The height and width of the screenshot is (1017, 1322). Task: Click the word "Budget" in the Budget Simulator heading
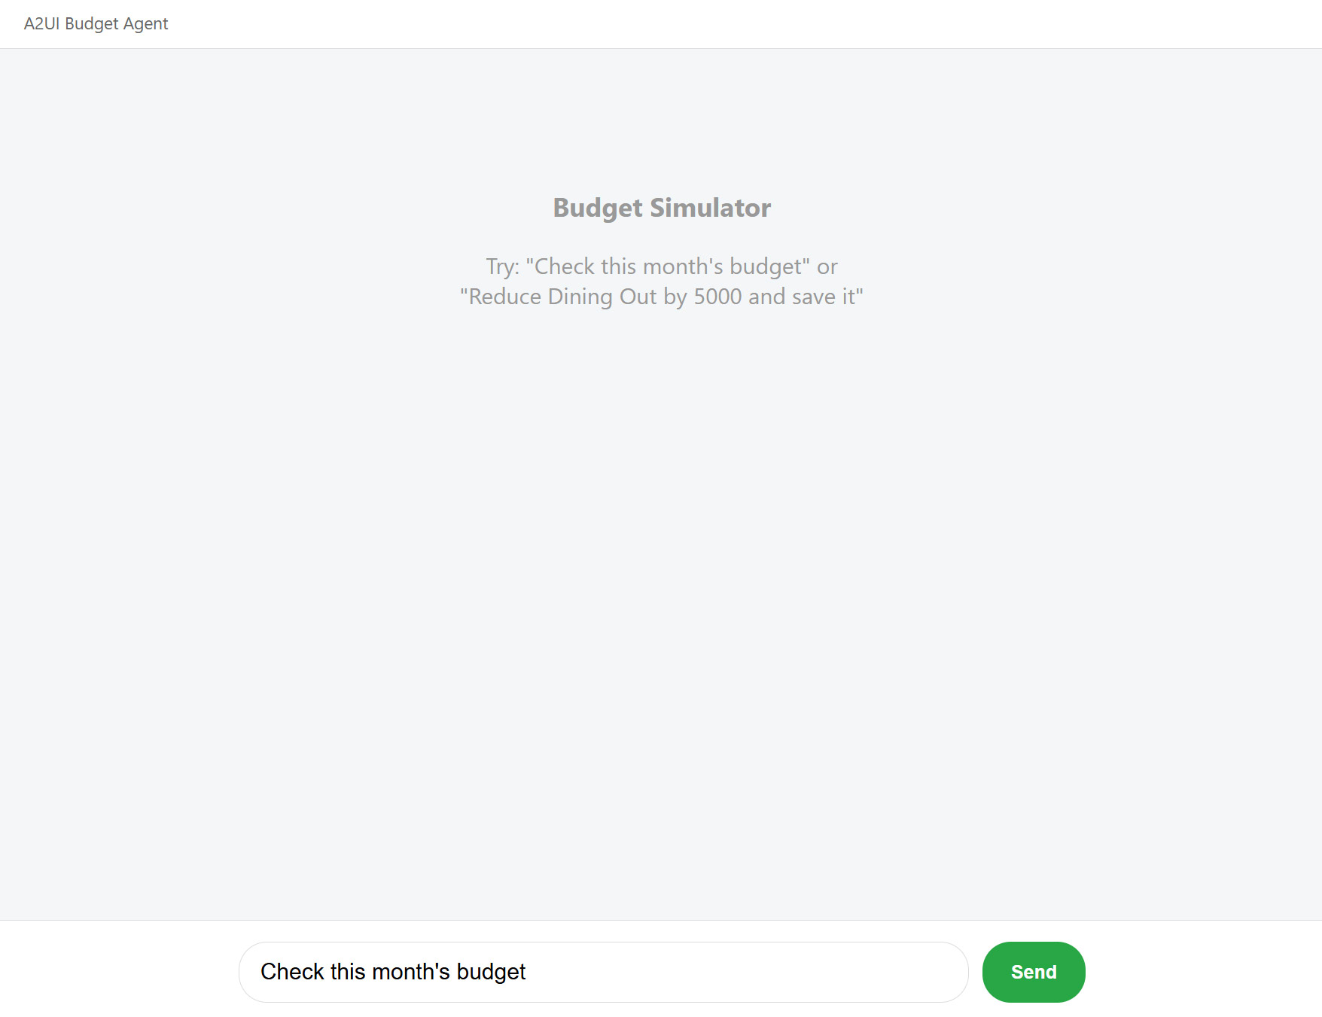click(598, 208)
